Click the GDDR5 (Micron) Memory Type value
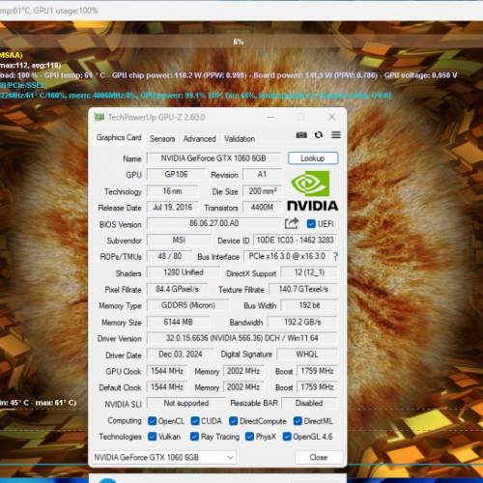This screenshot has width=483, height=483. (188, 305)
